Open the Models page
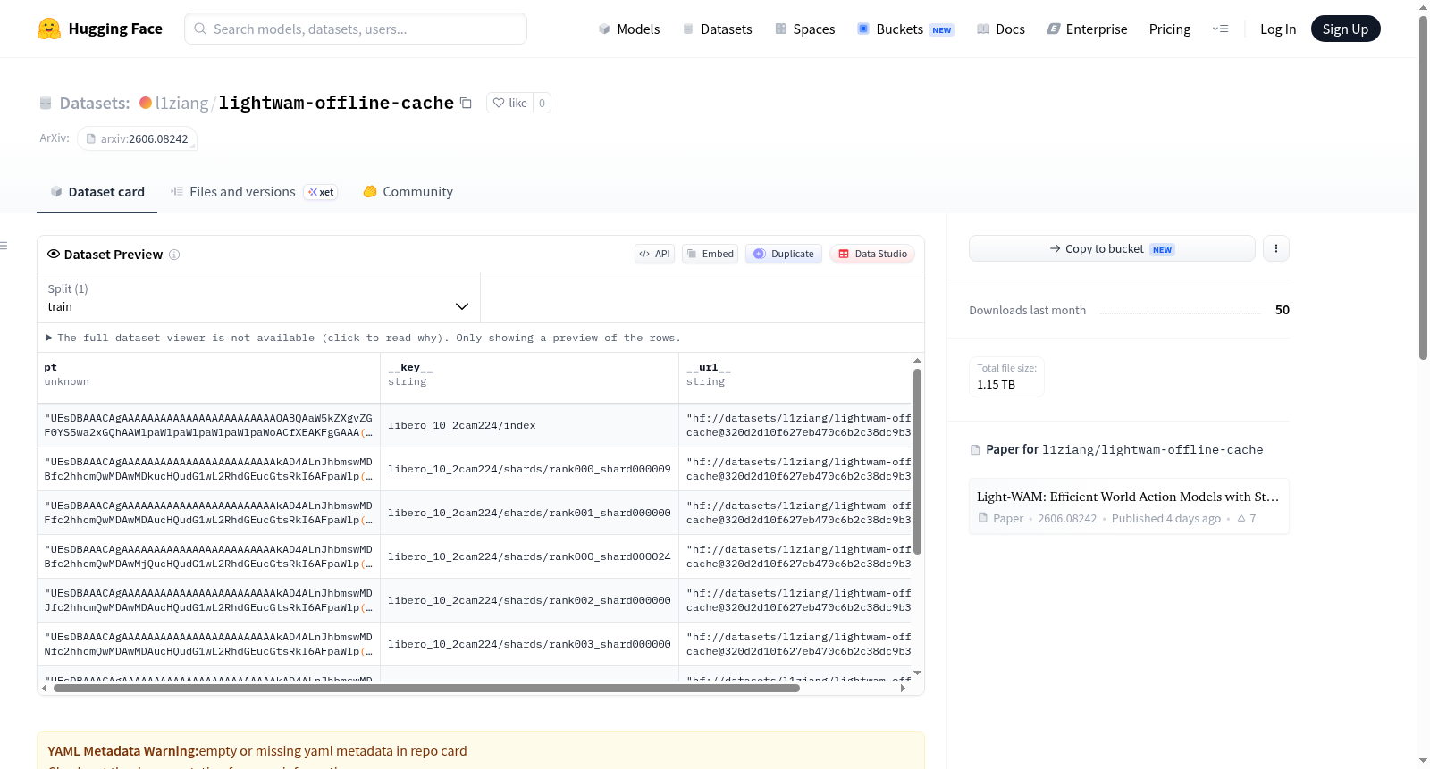Screen dimensions: 1430x769 point(629,29)
